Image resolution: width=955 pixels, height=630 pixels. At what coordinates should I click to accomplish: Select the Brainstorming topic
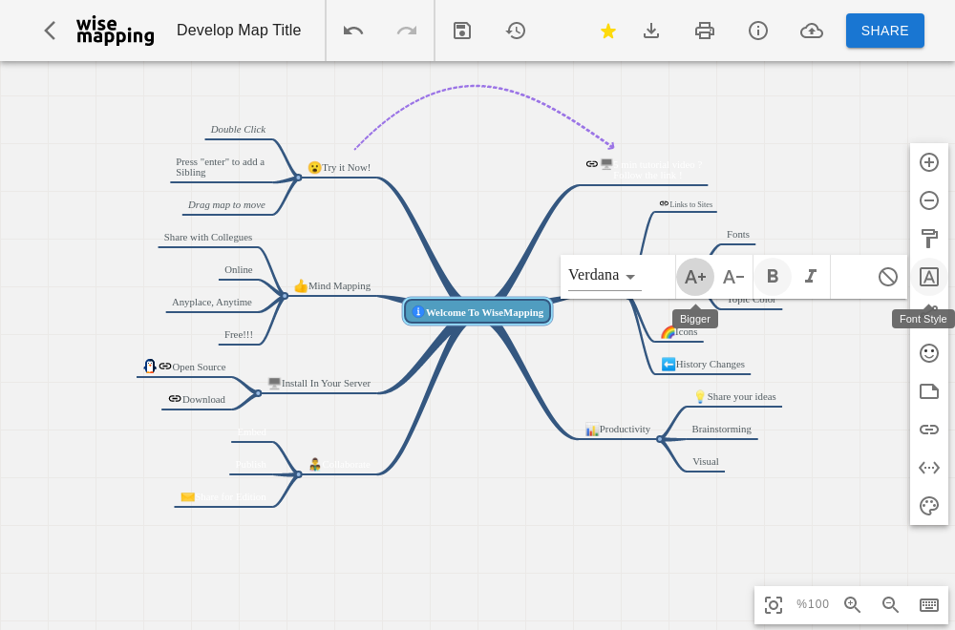[x=721, y=430]
